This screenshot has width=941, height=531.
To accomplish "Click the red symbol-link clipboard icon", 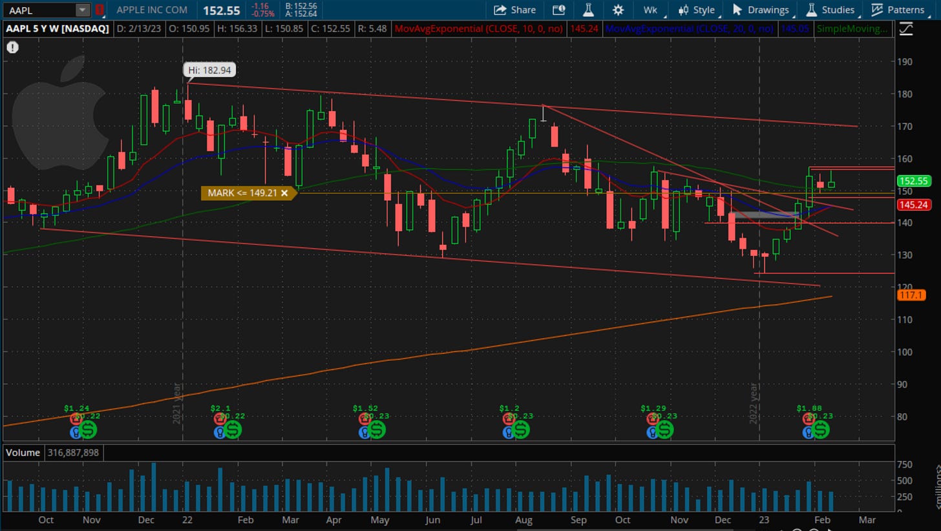I will click(x=99, y=10).
